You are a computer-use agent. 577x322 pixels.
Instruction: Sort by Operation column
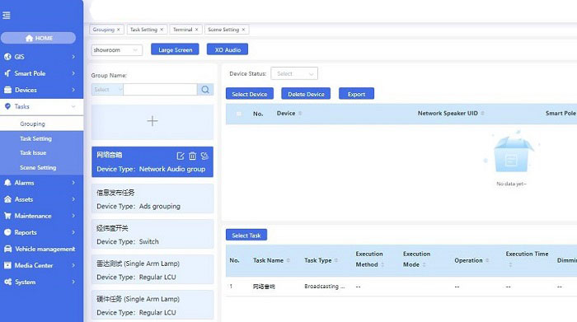pyautogui.click(x=487, y=260)
